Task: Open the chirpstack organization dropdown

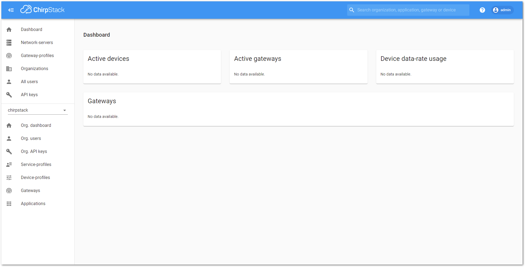Action: click(x=37, y=110)
